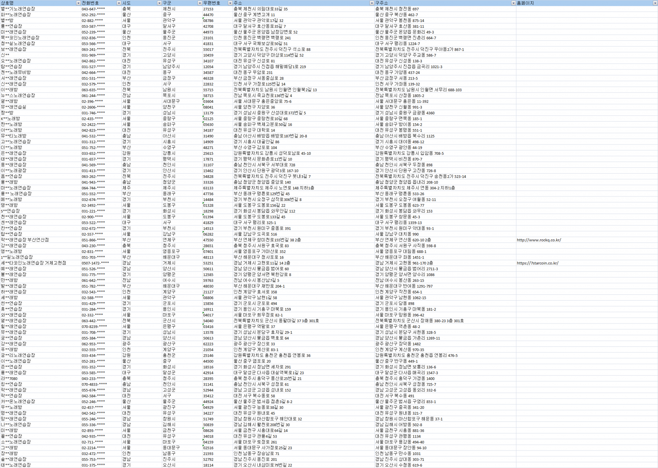Open the 홈페이지 column filter dropdown
The height and width of the screenshot is (468, 658).
[x=655, y=3]
